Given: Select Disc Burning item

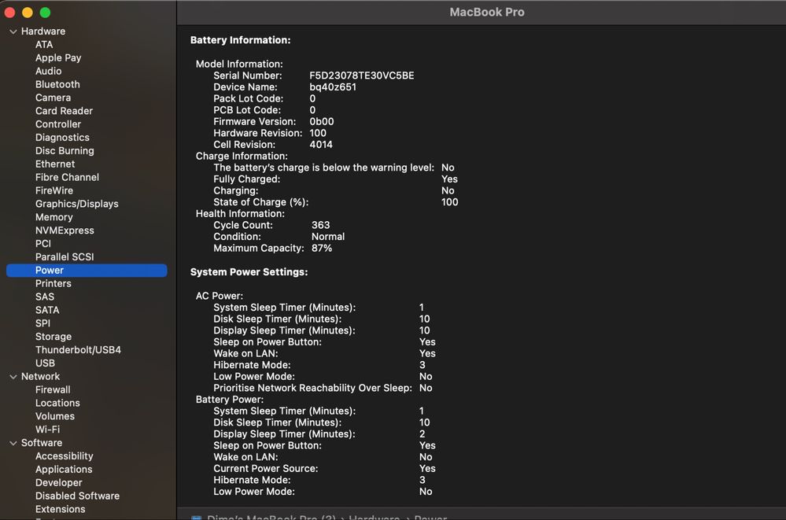Looking at the screenshot, I should pos(65,151).
